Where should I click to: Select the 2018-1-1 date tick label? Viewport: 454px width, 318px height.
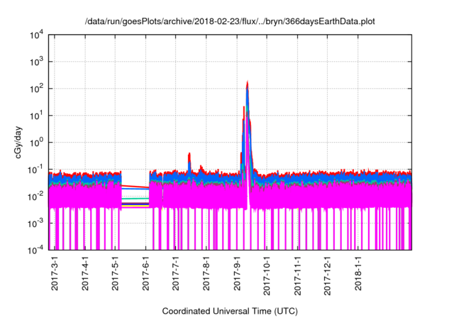coord(358,273)
